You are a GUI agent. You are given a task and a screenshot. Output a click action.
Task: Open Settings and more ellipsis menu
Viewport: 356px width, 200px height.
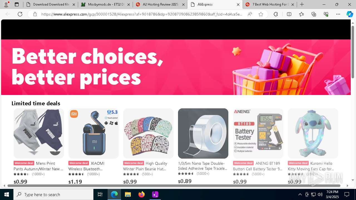(338, 14)
